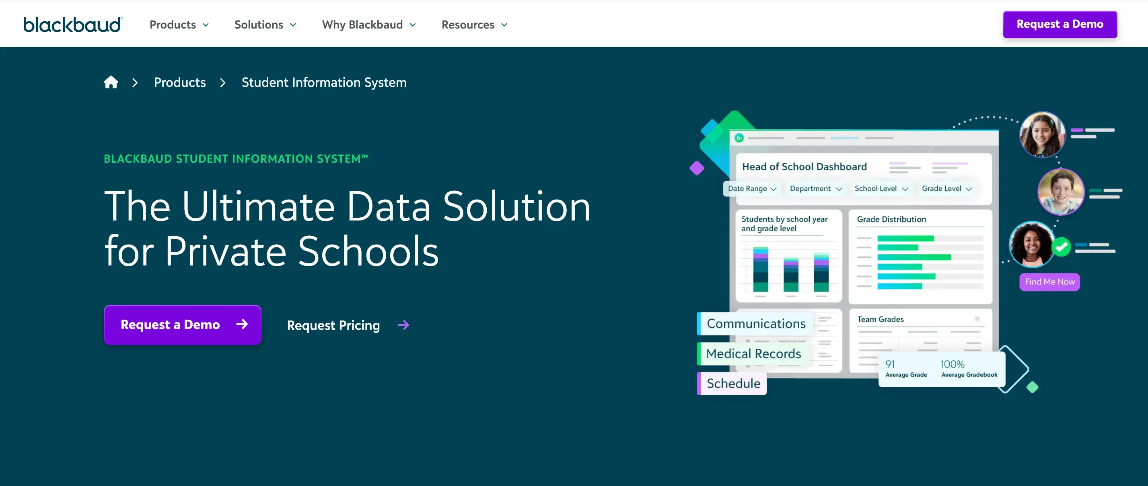Click the middle boy student avatar
Image resolution: width=1148 pixels, height=486 pixels.
[x=1061, y=191]
